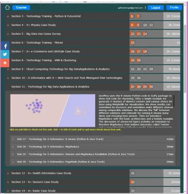Expand Section 3 with plus icon

click(8, 17)
